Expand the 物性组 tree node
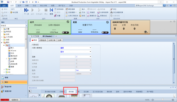 2,32
